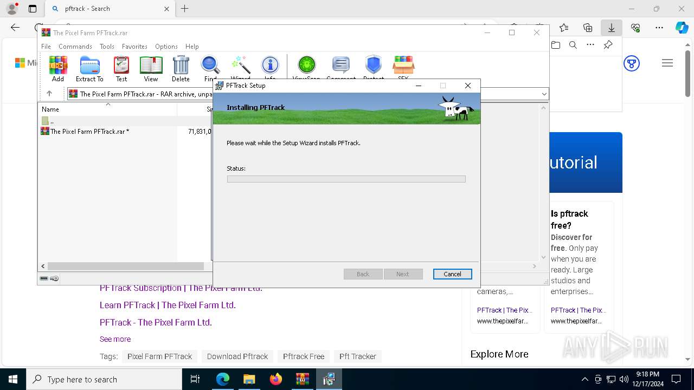The image size is (694, 390).
Task: Go back in Edge browser
Action: tap(15, 28)
